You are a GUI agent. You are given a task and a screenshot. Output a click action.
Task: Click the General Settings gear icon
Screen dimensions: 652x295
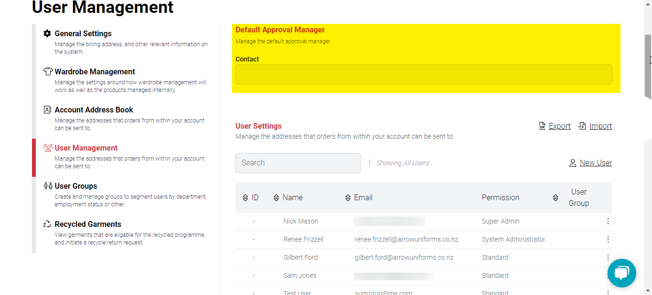coord(47,33)
